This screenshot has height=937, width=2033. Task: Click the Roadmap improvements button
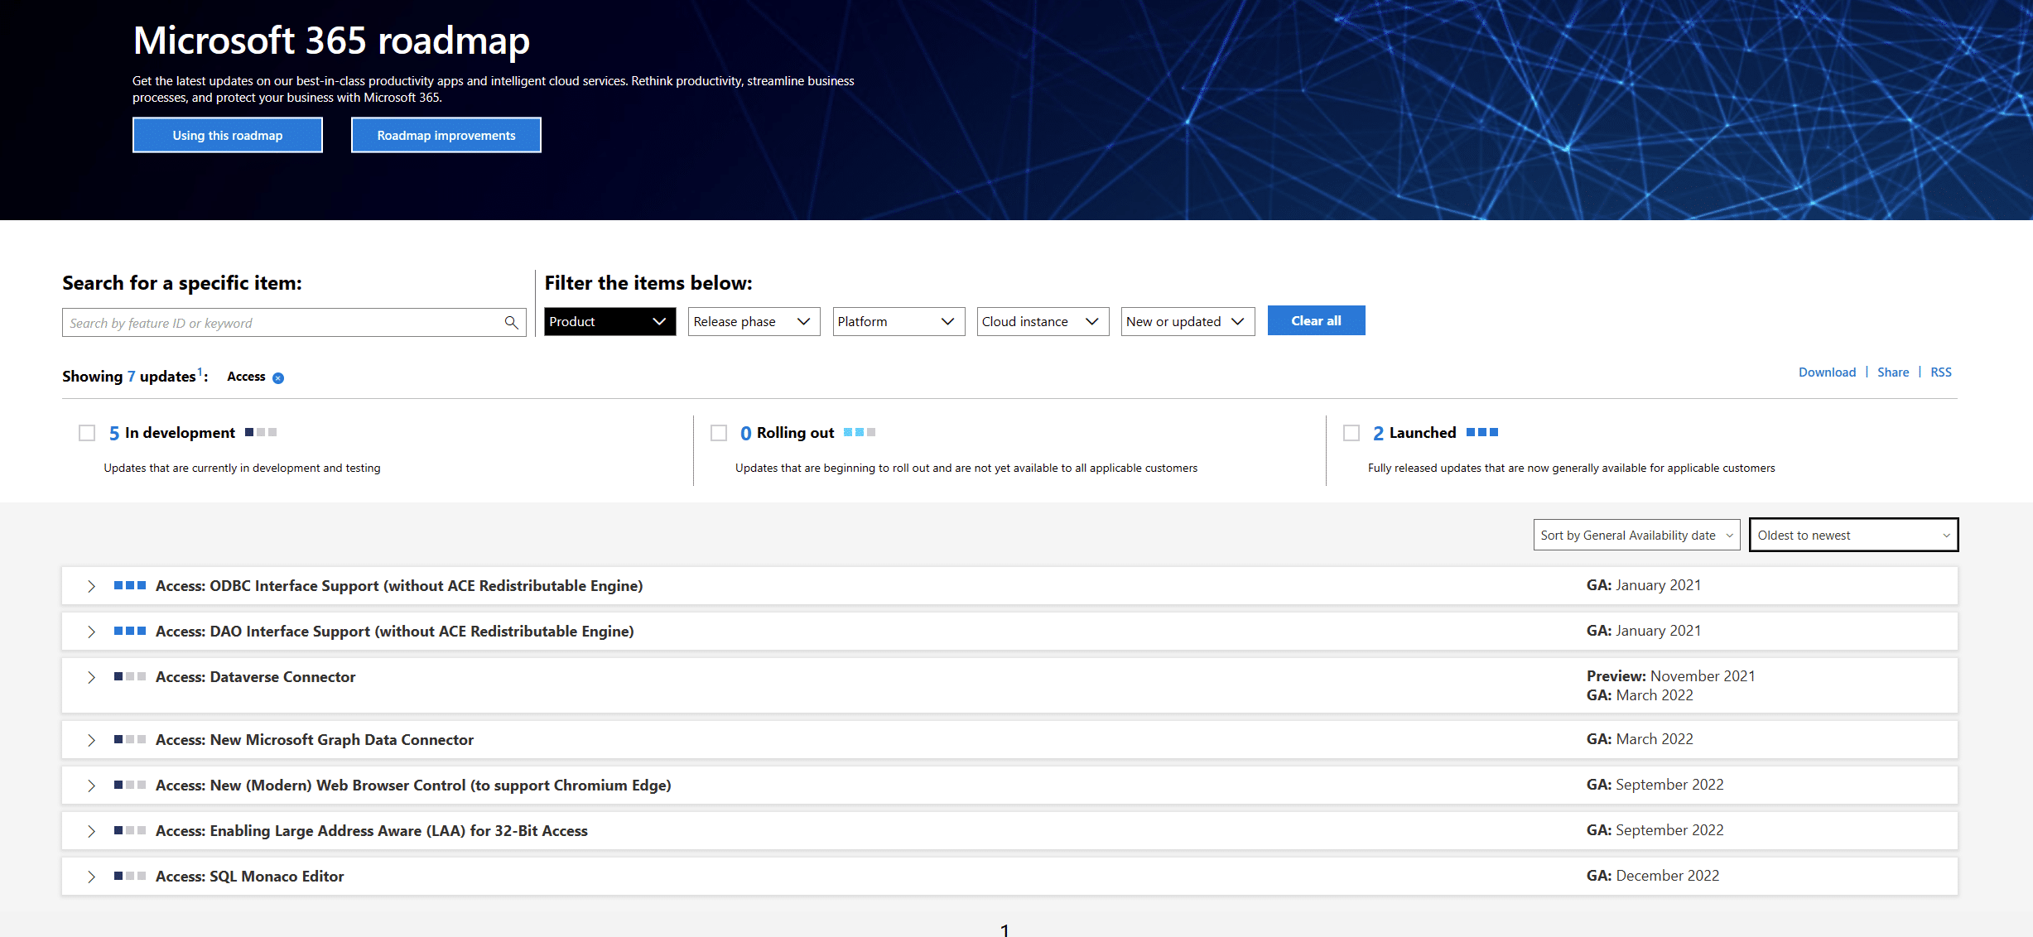click(446, 135)
